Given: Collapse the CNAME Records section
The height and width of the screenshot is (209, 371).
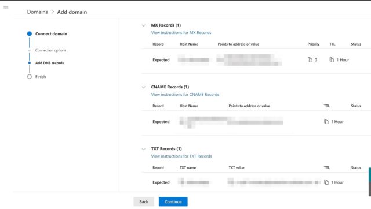Looking at the screenshot, I should [x=144, y=87].
